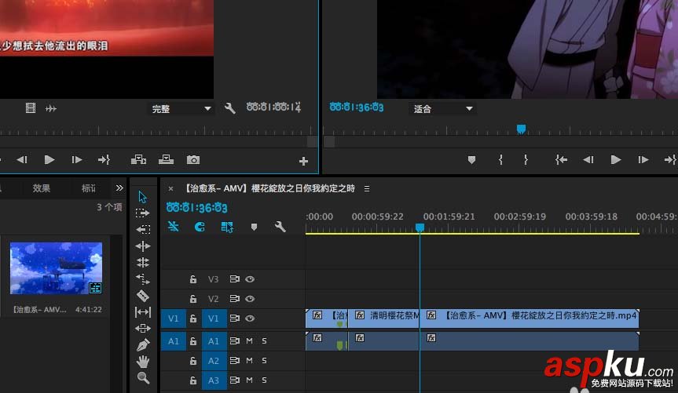Screen dimensions: 678x393
Task: Select the Selection arrow tool
Action: click(143, 197)
